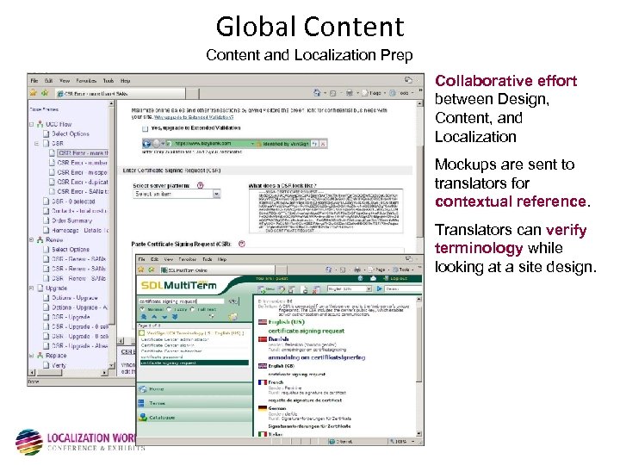This screenshot has height=465, width=620.
Task: Click the Print icon in back browser toolbar
Action: click(x=349, y=93)
